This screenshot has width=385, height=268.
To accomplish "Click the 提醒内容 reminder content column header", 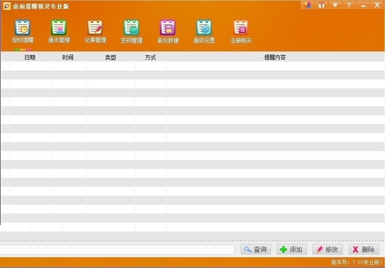I will 275,57.
